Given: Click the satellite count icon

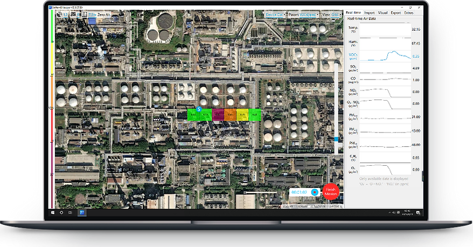Looking at the screenshot, I should 60,15.
